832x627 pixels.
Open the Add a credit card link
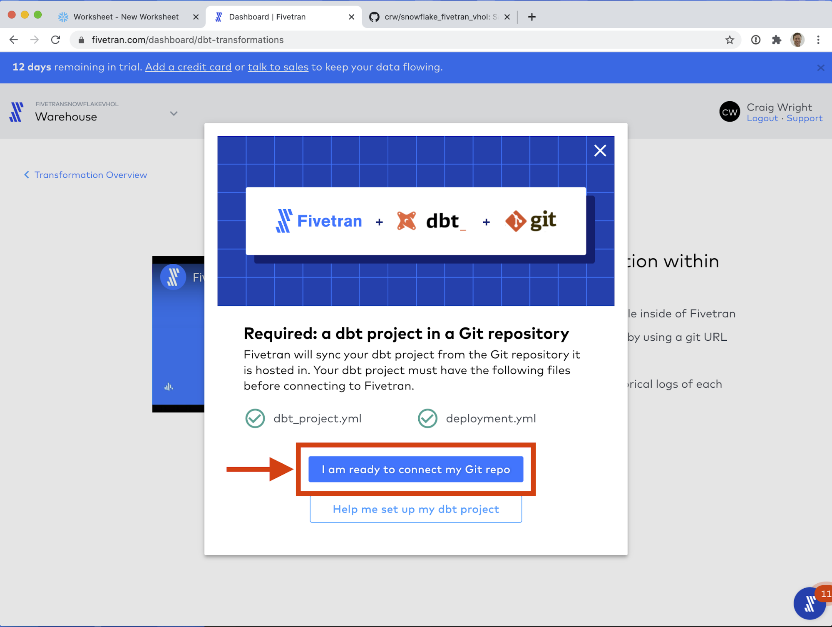188,67
